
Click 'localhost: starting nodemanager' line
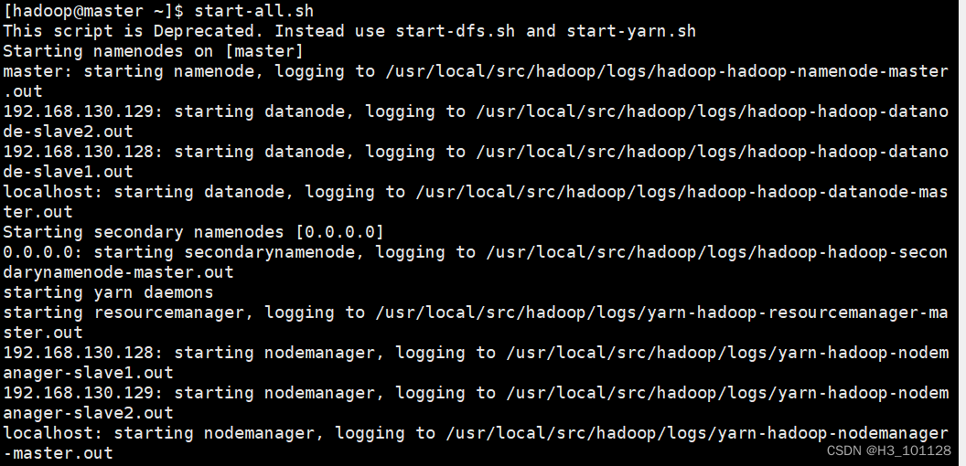476,433
